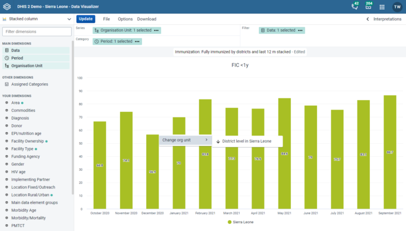The image size is (406, 231).
Task: Select the Period main dimension
Action: point(36,58)
